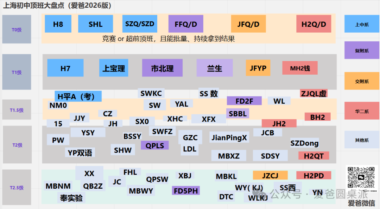The width and height of the screenshot is (380, 209).
Task: Select the GZC label
Action: point(190,137)
